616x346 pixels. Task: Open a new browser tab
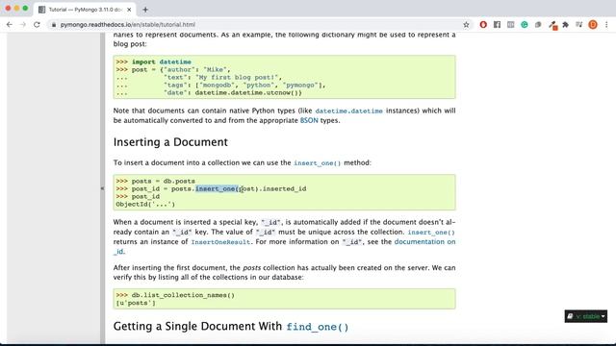[145, 10]
